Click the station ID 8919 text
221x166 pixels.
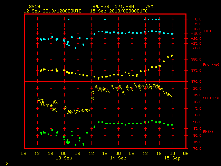pyautogui.click(x=35, y=7)
